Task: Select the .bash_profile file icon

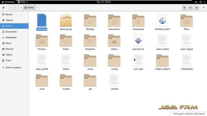Action: coord(42,60)
